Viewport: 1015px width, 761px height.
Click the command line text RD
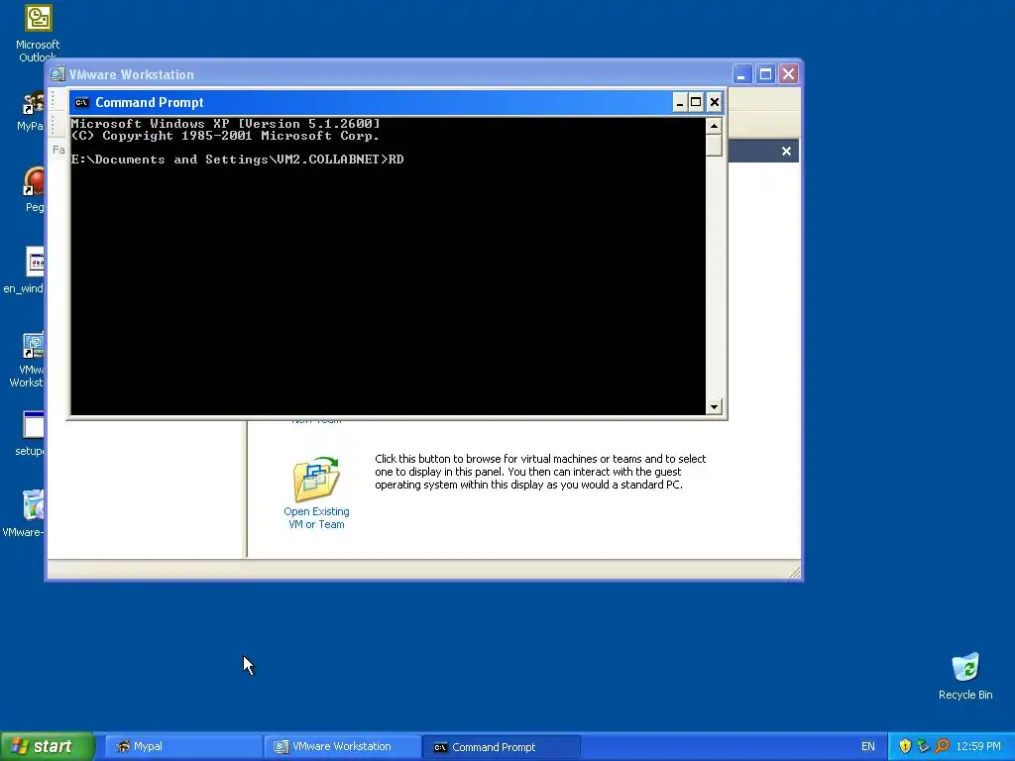pyautogui.click(x=396, y=160)
